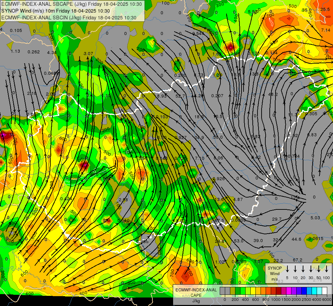Click the 6.83 value on the map
The image size is (333, 306).
pos(312,135)
